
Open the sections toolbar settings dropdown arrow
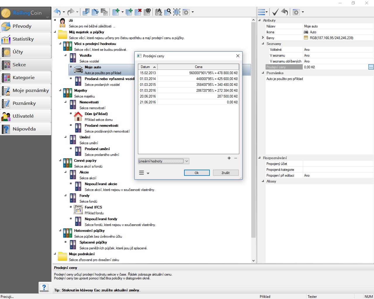coord(193,12)
